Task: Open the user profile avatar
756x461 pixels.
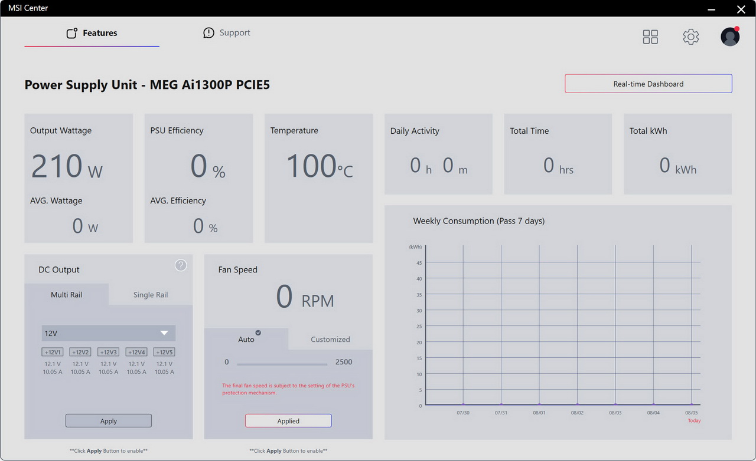Action: (730, 37)
